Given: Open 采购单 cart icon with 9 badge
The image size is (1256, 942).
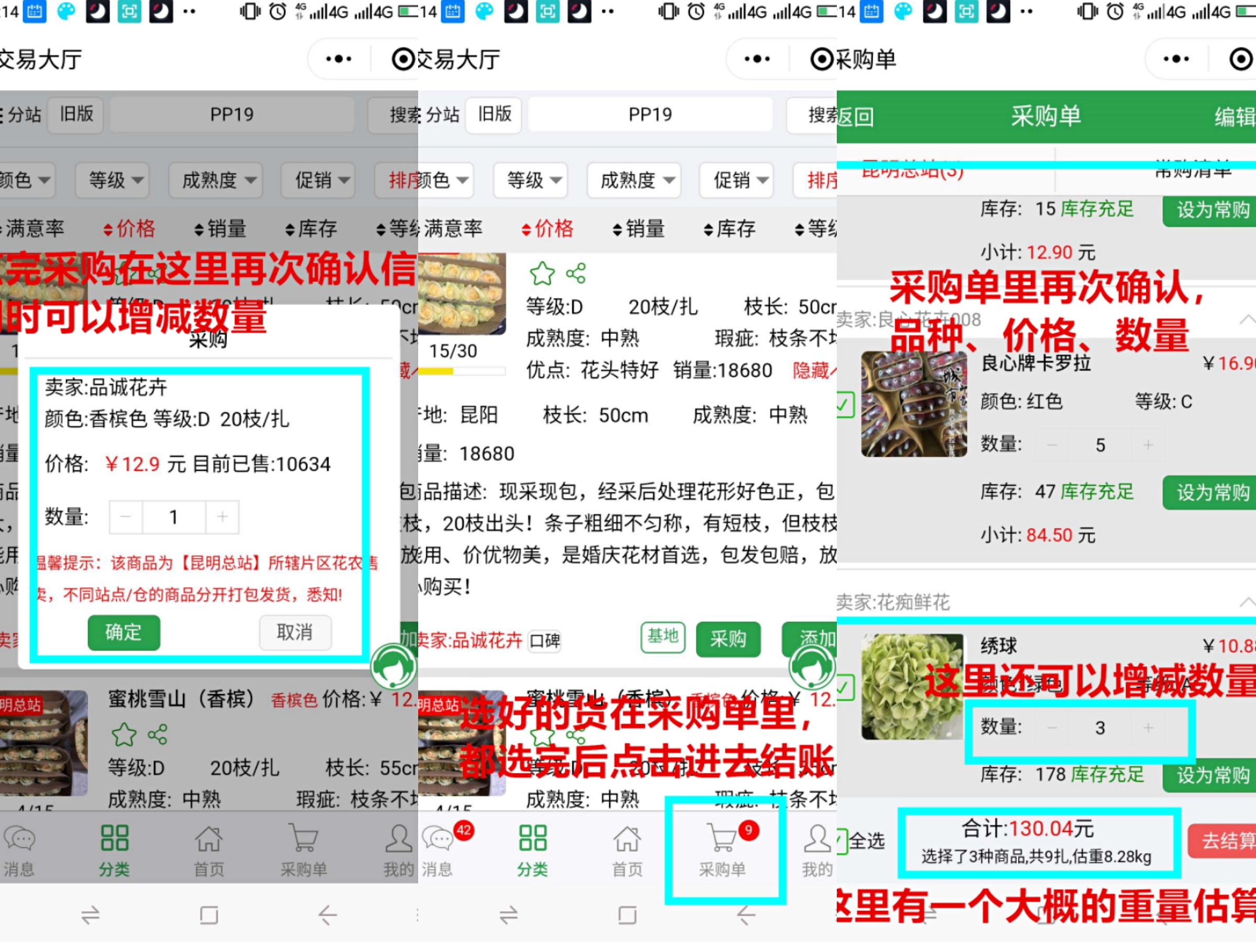Looking at the screenshot, I should click(722, 838).
